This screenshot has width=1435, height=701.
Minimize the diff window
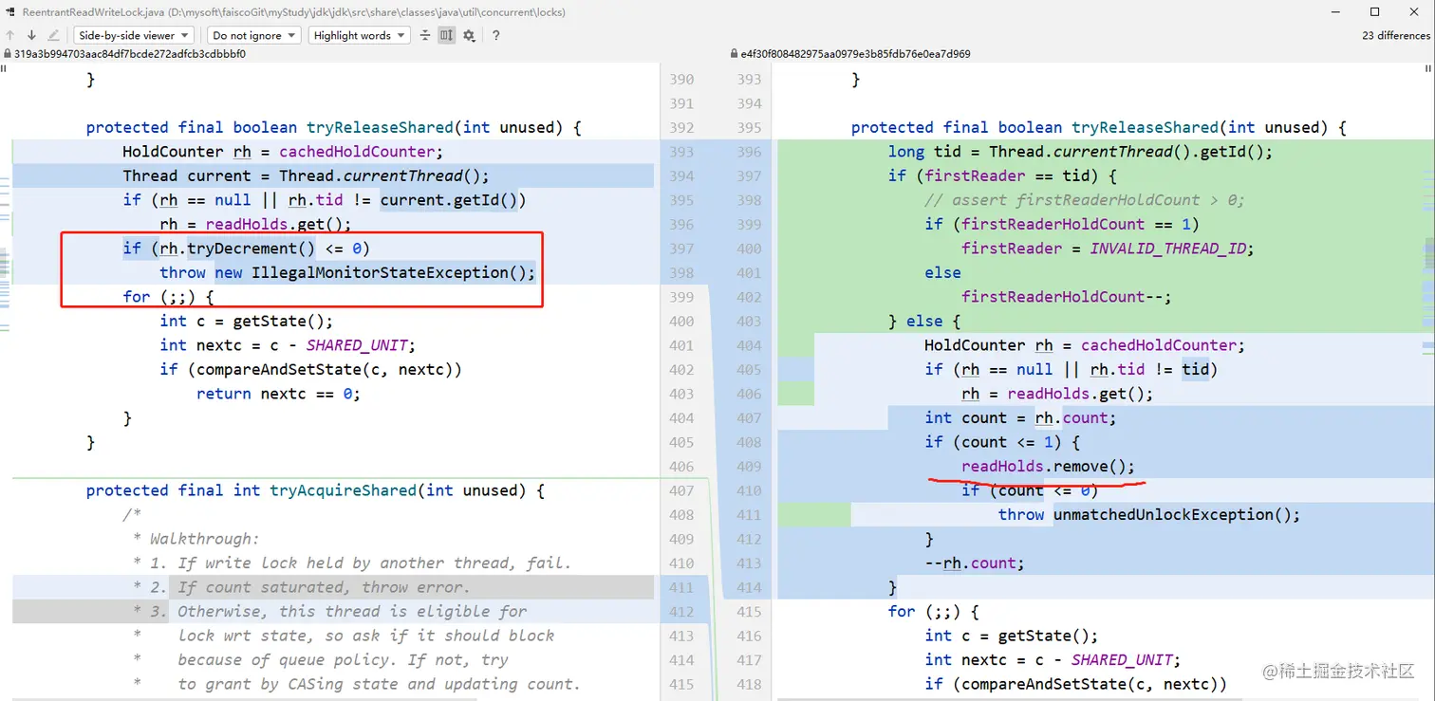click(x=1333, y=12)
